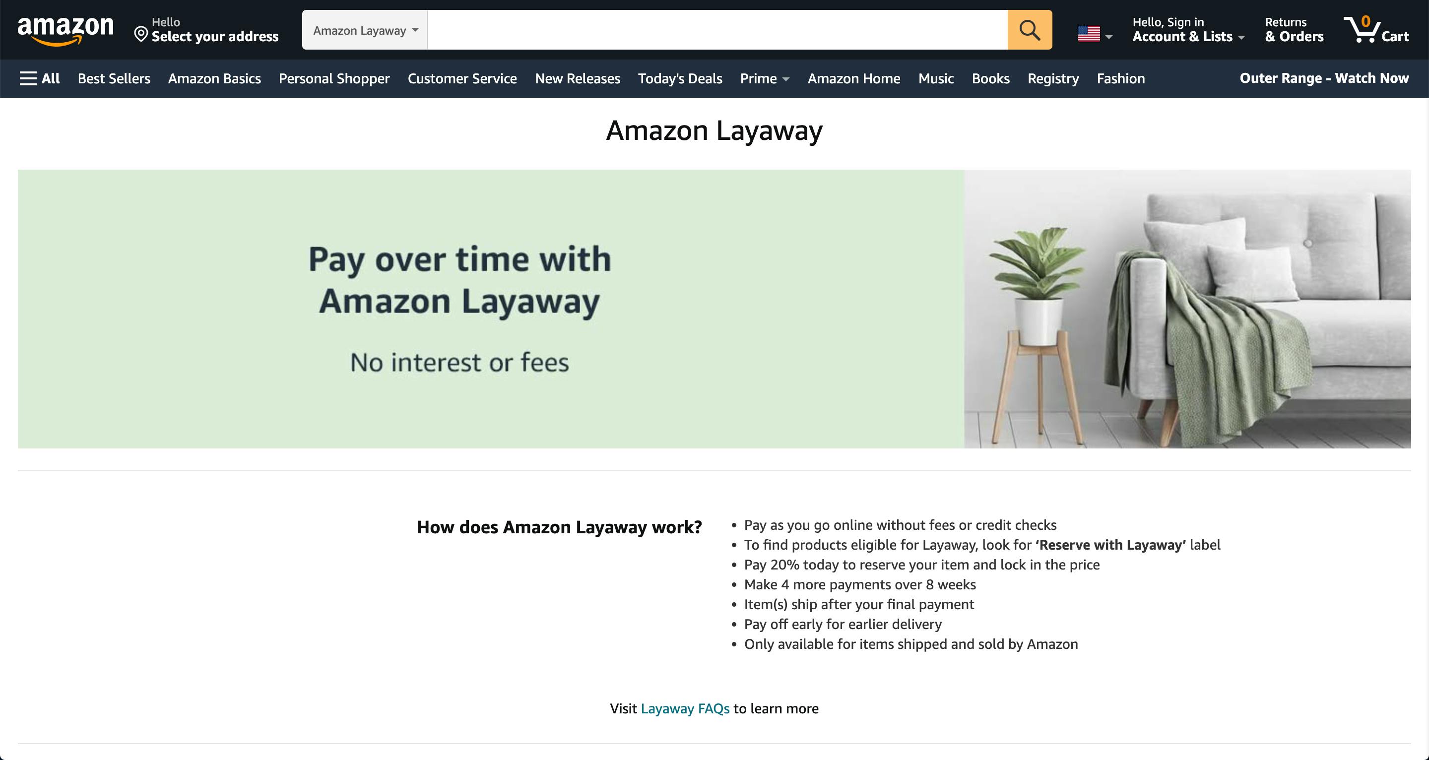Click the Amazon logo
The width and height of the screenshot is (1429, 760).
click(65, 30)
